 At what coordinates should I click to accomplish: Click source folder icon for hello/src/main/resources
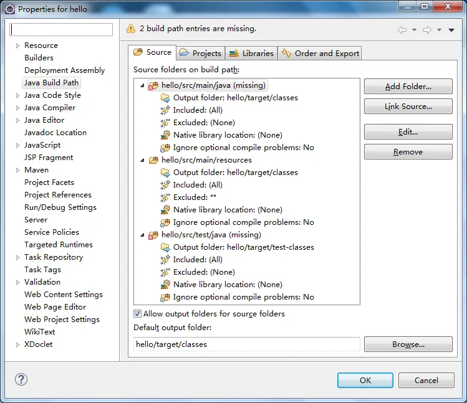tap(153, 160)
